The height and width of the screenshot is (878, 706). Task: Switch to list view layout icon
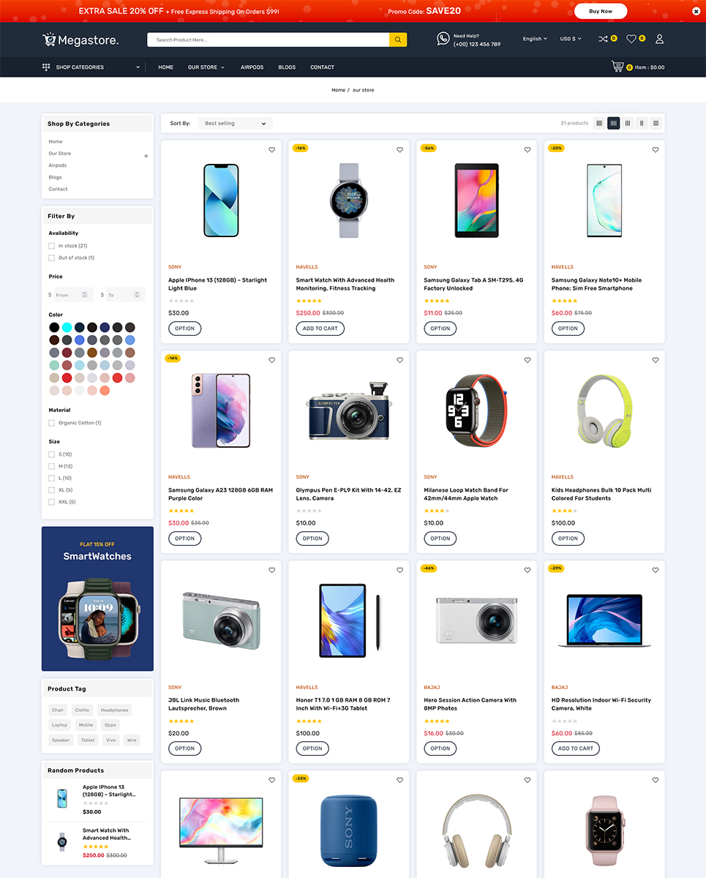pyautogui.click(x=656, y=123)
